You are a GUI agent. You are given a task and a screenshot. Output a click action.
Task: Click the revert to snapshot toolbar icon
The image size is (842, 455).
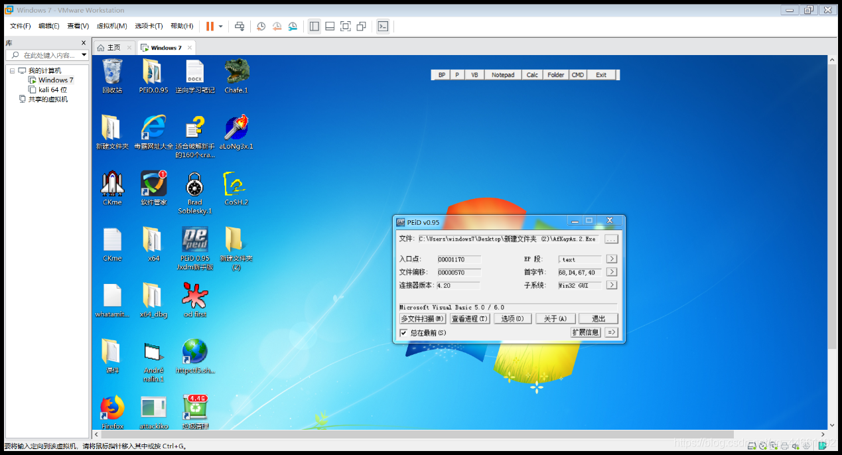[277, 26]
